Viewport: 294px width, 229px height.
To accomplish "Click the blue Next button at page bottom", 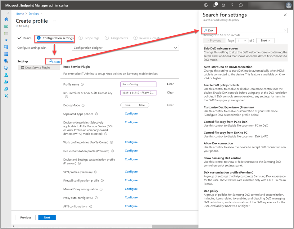I will point(47,218).
